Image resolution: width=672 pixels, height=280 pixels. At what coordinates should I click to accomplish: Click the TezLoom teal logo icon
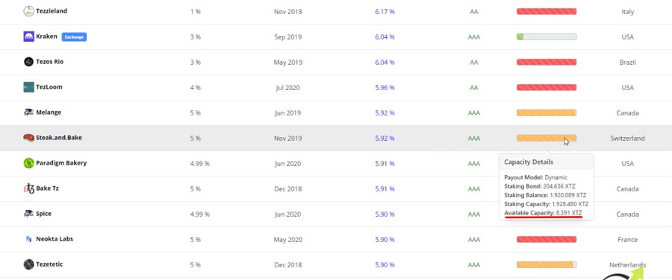pos(28,87)
